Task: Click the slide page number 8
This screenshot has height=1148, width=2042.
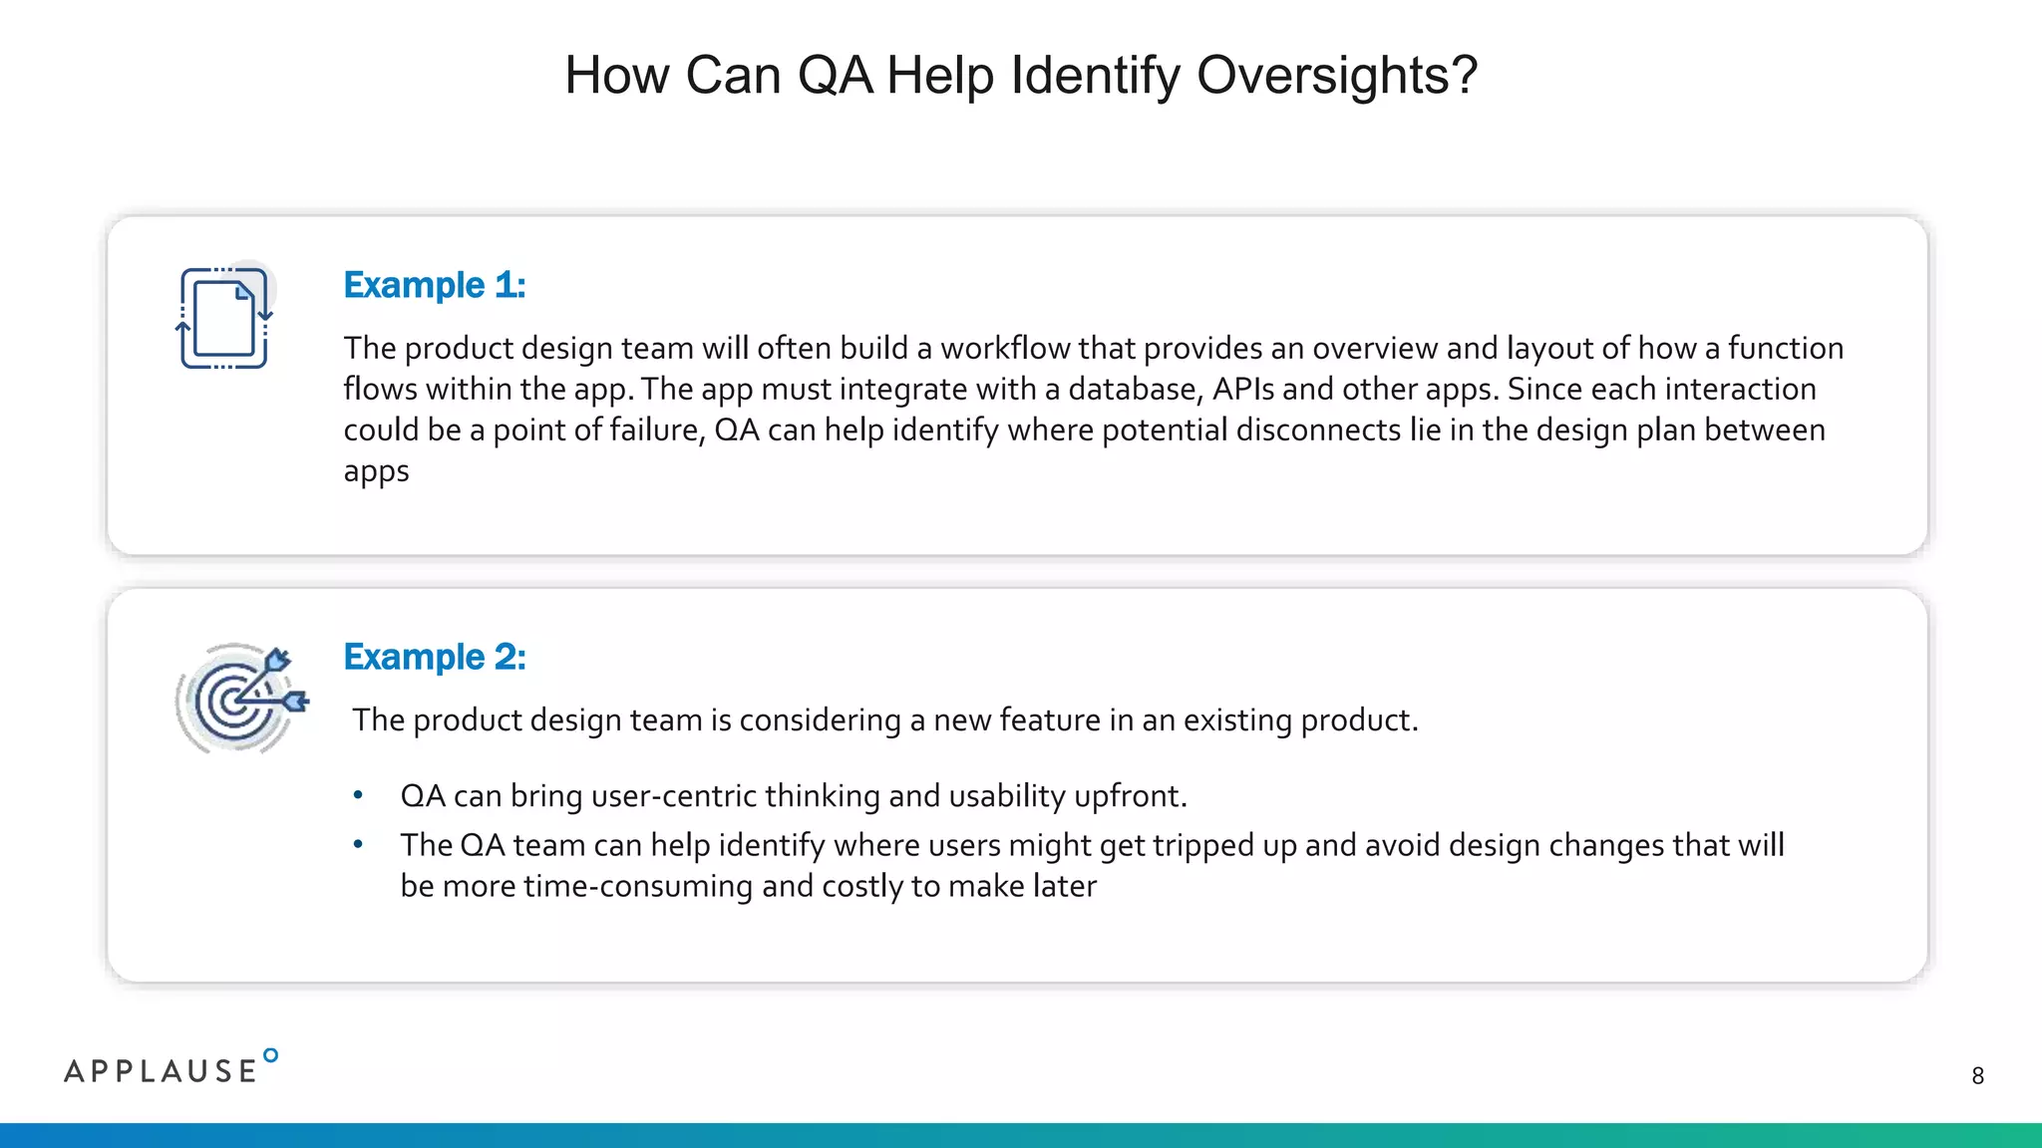Action: (x=1977, y=1076)
